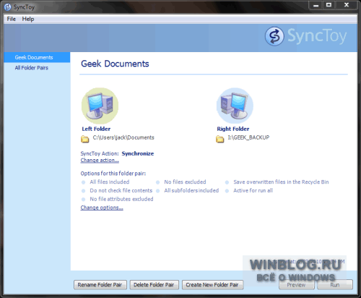This screenshot has height=298, width=361.
Task: Click the No files excluded option
Action: (185, 182)
